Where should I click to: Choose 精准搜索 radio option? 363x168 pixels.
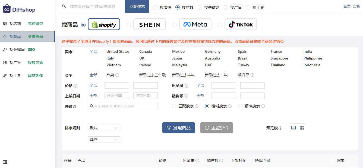point(240,106)
